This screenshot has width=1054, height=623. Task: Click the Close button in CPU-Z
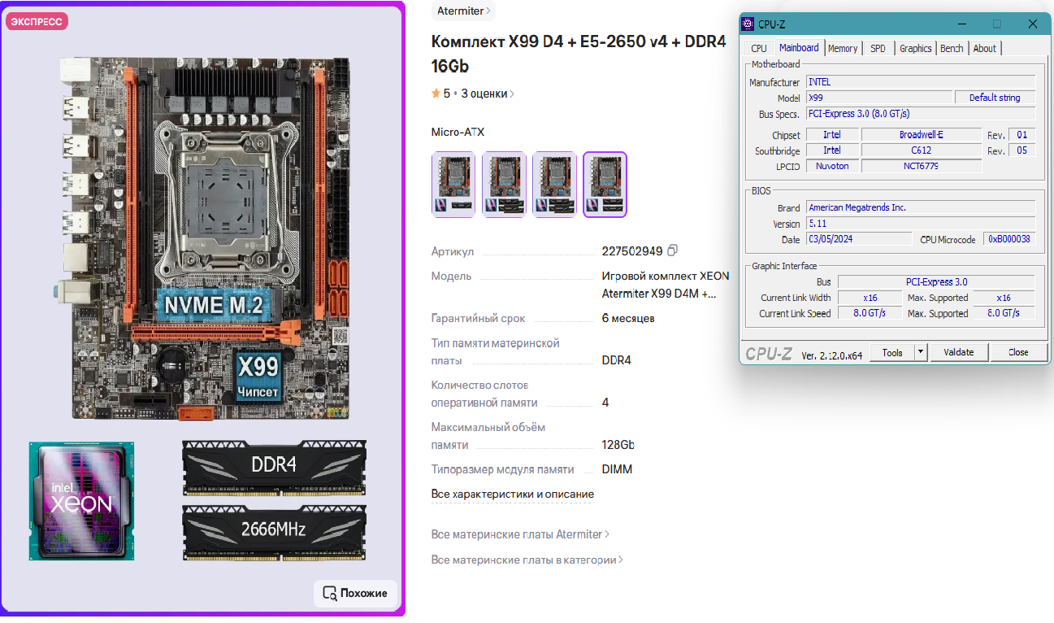click(x=1018, y=352)
